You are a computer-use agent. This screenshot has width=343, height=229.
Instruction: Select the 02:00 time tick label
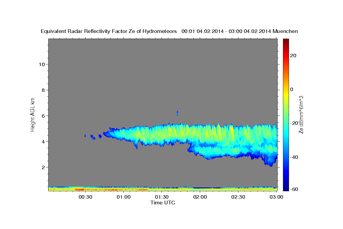point(200,197)
